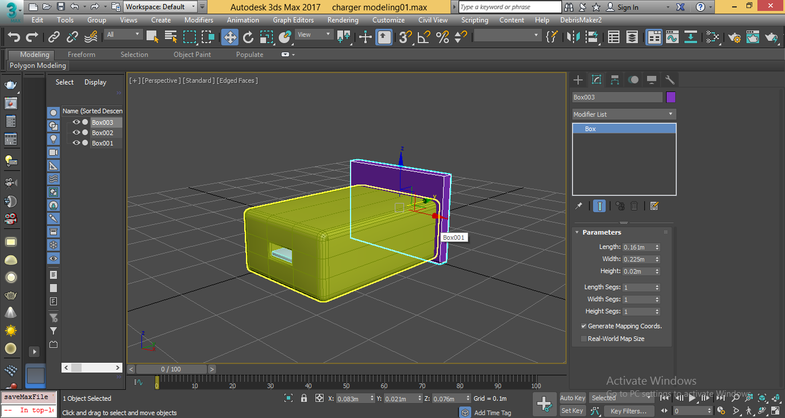Image resolution: width=785 pixels, height=418 pixels.
Task: Activate the Select and Rotate tool
Action: point(248,37)
